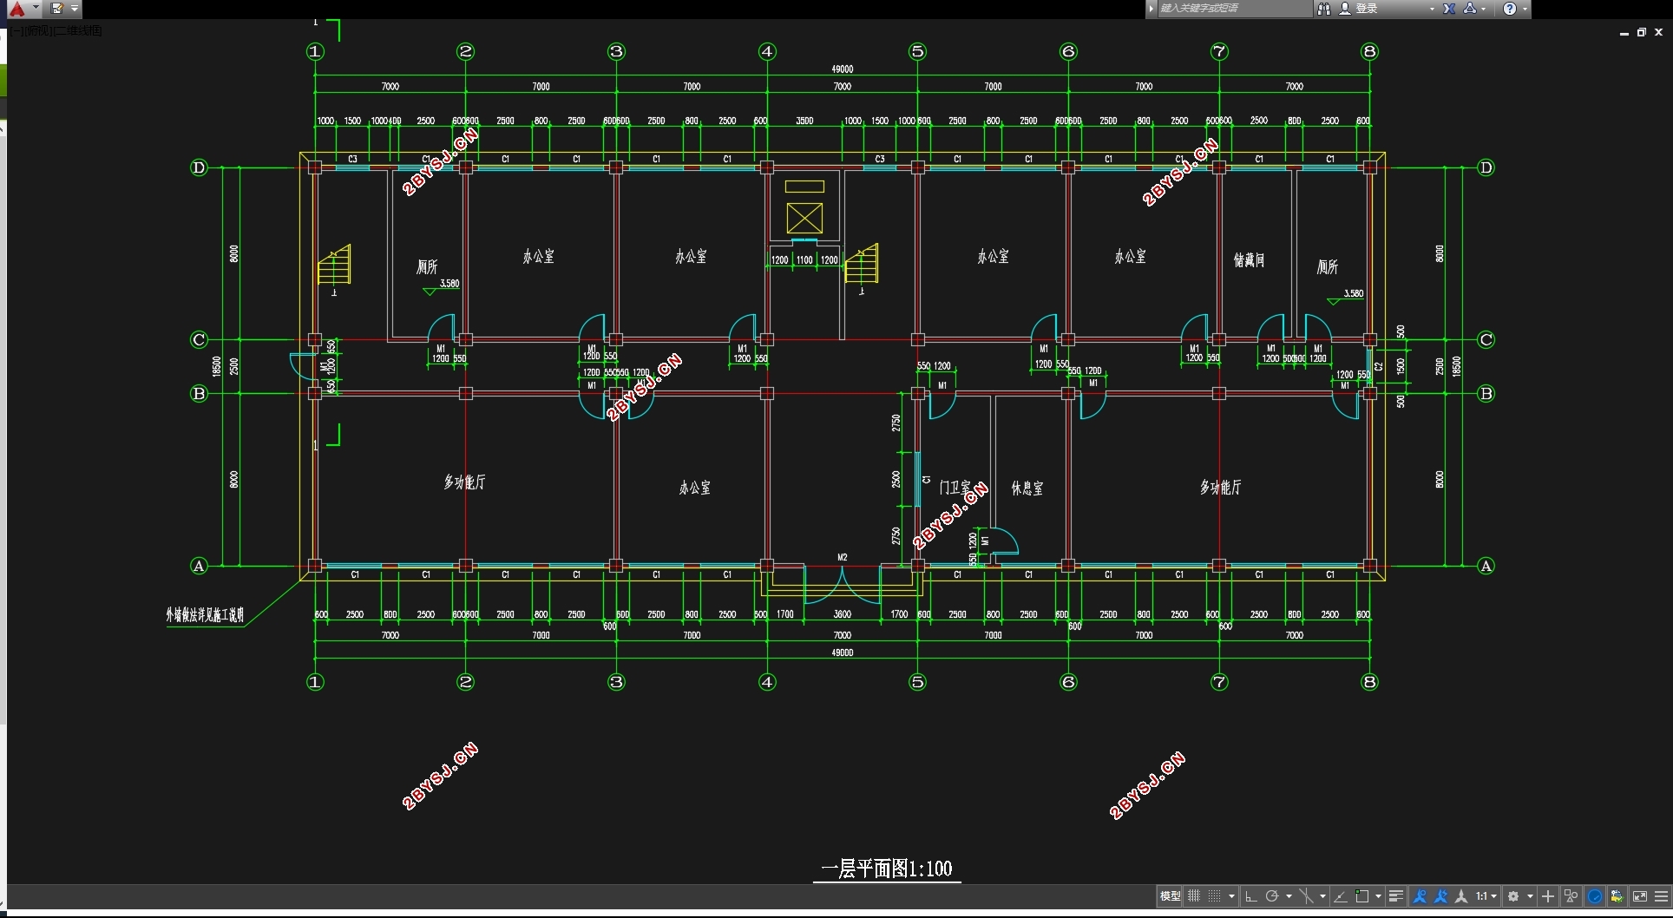The image size is (1673, 918).
Task: Open the status bar customization menu
Action: click(1661, 896)
